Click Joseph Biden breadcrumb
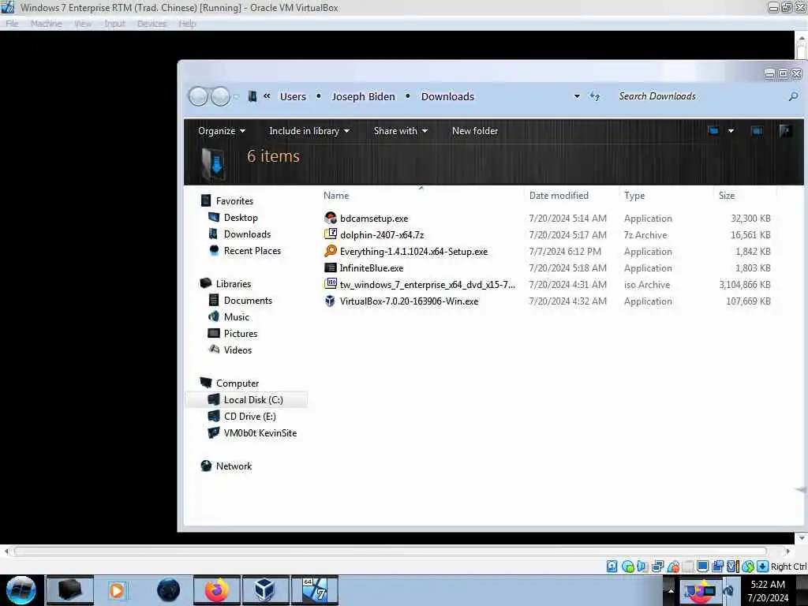 (x=363, y=96)
